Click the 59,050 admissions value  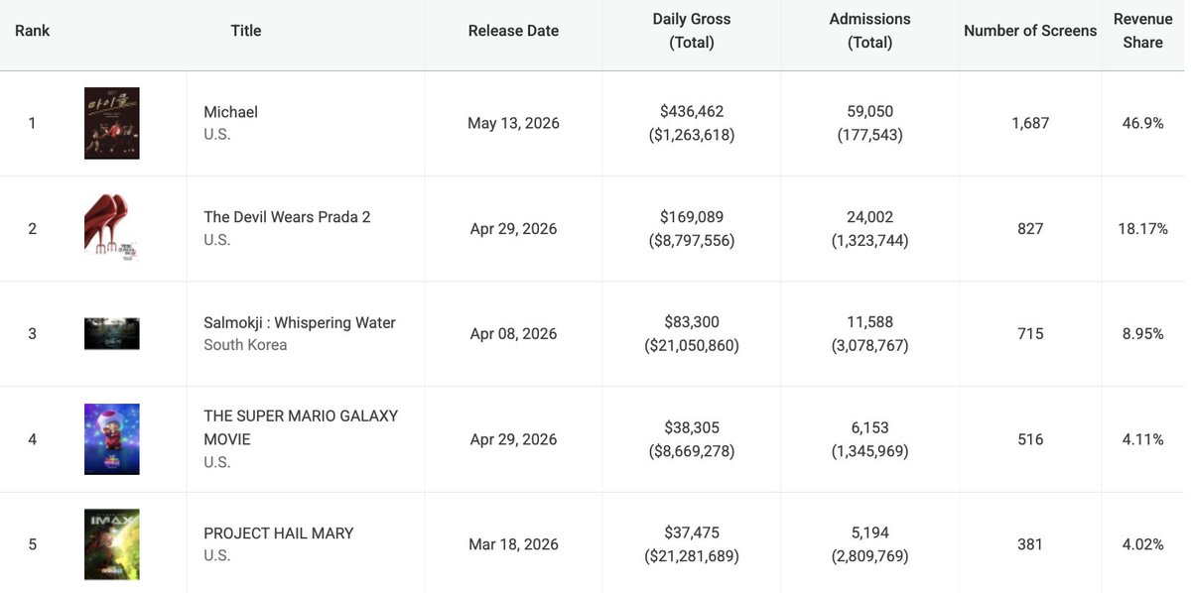pos(870,112)
